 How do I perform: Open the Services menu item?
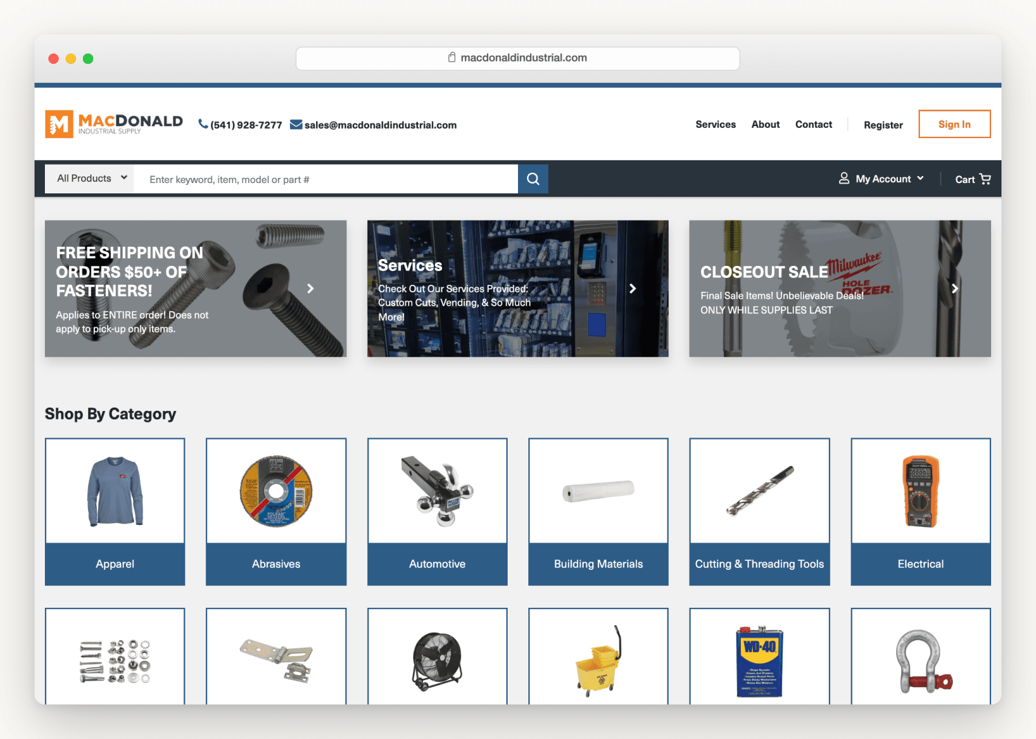pyautogui.click(x=715, y=124)
